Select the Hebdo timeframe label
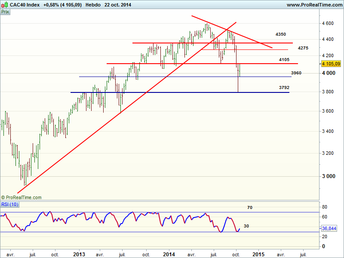Screen dimensions: 344x258 pyautogui.click(x=93, y=5)
